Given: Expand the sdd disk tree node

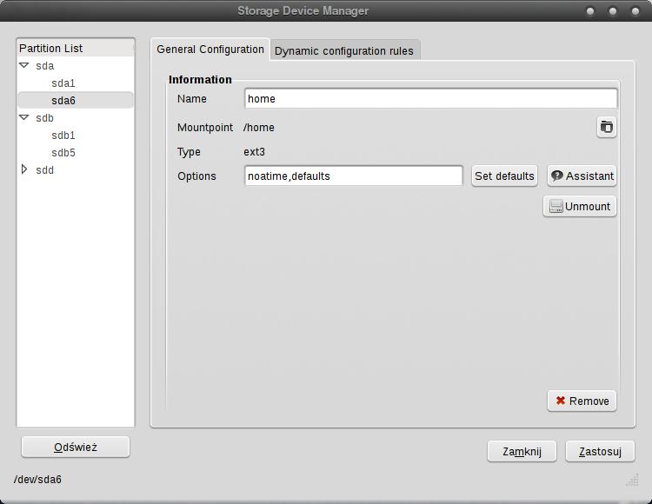Looking at the screenshot, I should point(24,169).
